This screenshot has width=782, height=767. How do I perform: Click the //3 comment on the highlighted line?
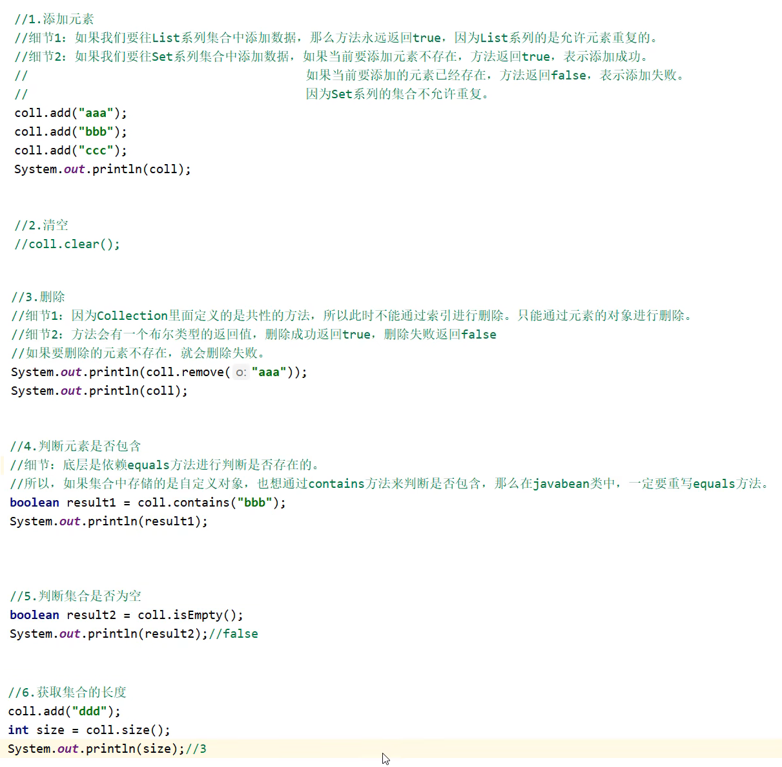pyautogui.click(x=197, y=748)
